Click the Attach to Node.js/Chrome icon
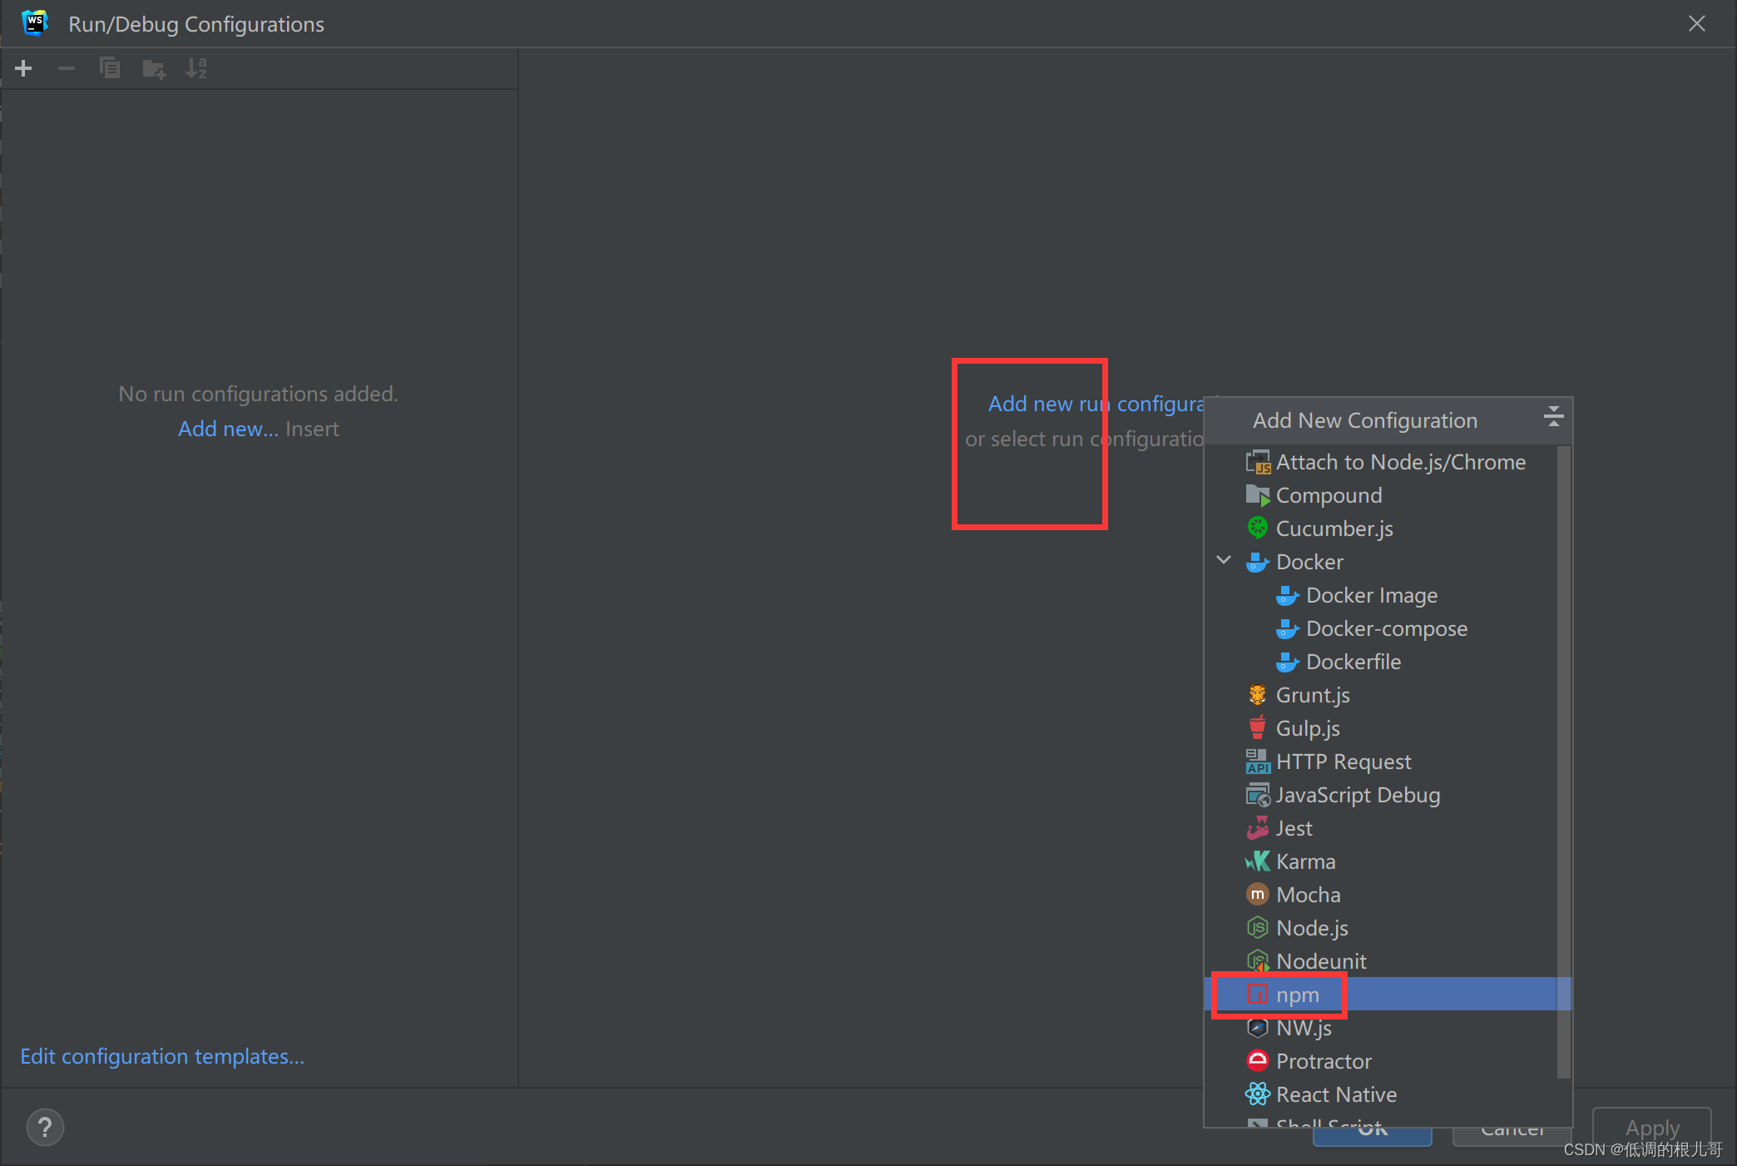 pos(1258,462)
